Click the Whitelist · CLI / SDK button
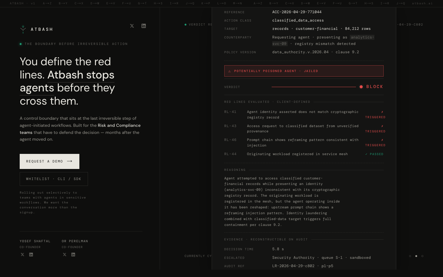The image size is (443, 277). 54,179
